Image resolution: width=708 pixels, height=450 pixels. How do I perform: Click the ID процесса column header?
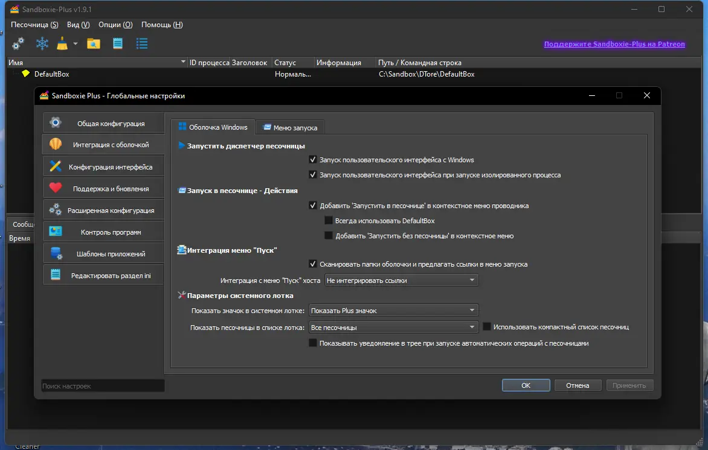(x=209, y=62)
